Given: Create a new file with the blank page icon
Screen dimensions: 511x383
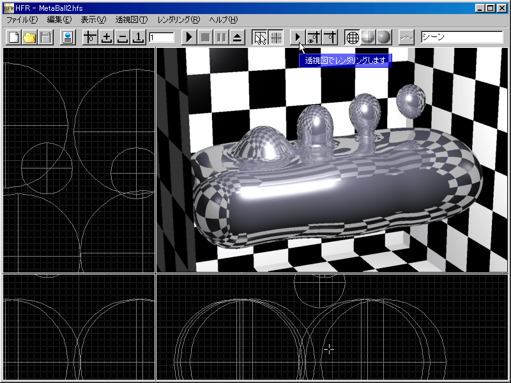Looking at the screenshot, I should point(13,37).
